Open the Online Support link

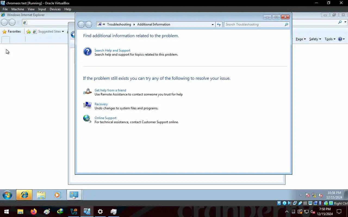point(105,118)
